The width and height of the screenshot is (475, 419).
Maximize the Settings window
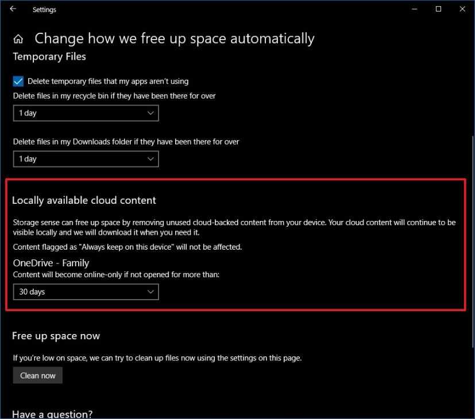pos(439,9)
